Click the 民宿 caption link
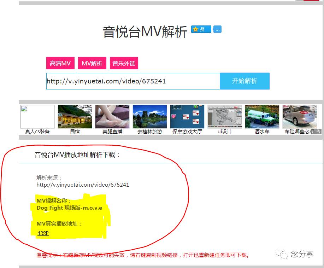The width and height of the screenshot is (324, 268). click(x=75, y=132)
